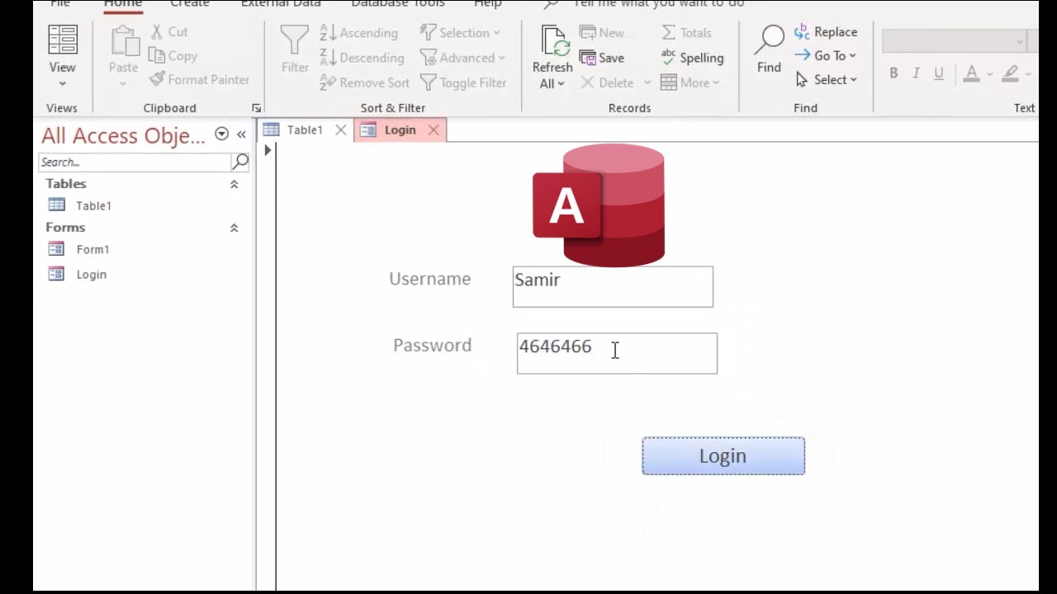Image resolution: width=1057 pixels, height=594 pixels.
Task: Open the Database Tools ribbon tab
Action: pos(398,3)
